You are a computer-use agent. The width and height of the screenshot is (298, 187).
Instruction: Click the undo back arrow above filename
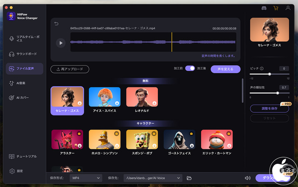57,24
